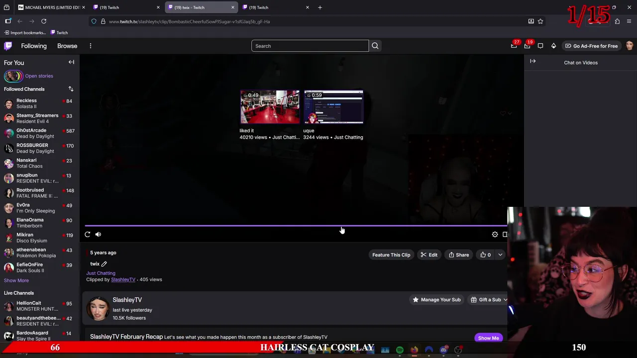Screen dimensions: 637x358
Task: Expand the Gift a Sub dropdown
Action: [505, 300]
